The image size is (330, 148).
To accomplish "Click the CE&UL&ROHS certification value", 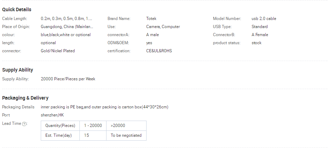I will point(159,51).
